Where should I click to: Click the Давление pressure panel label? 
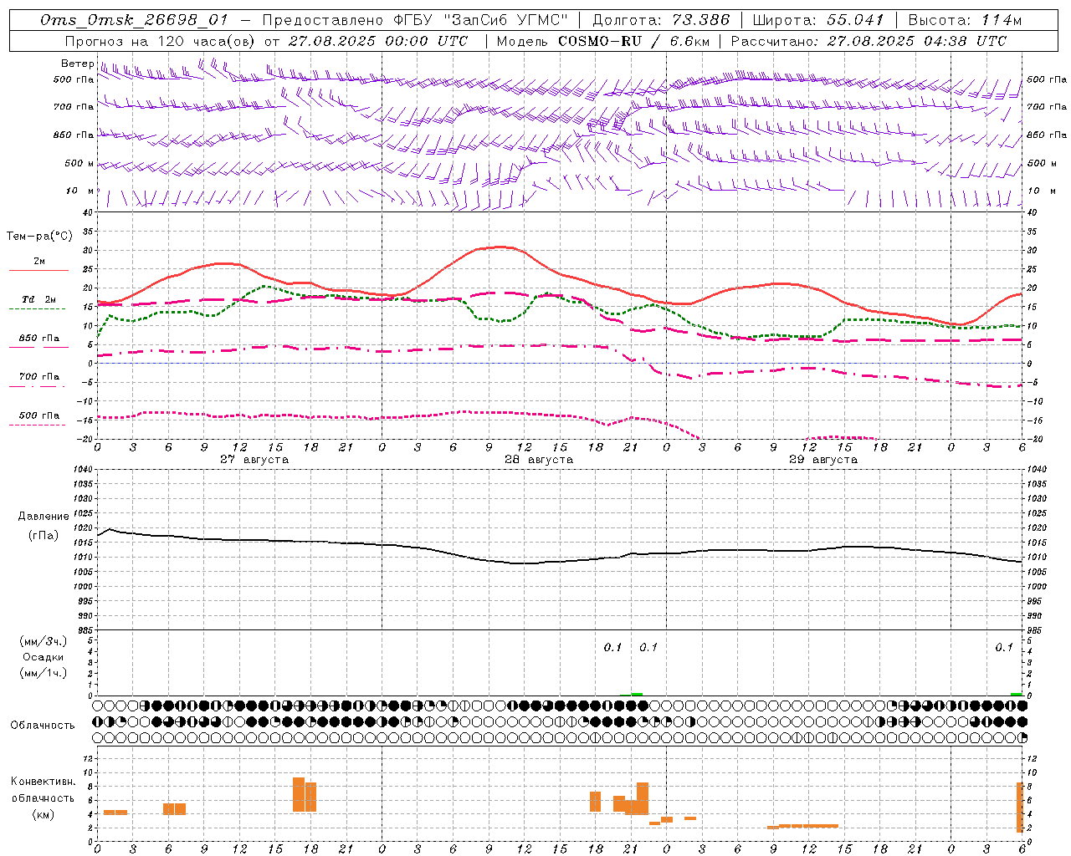click(44, 517)
